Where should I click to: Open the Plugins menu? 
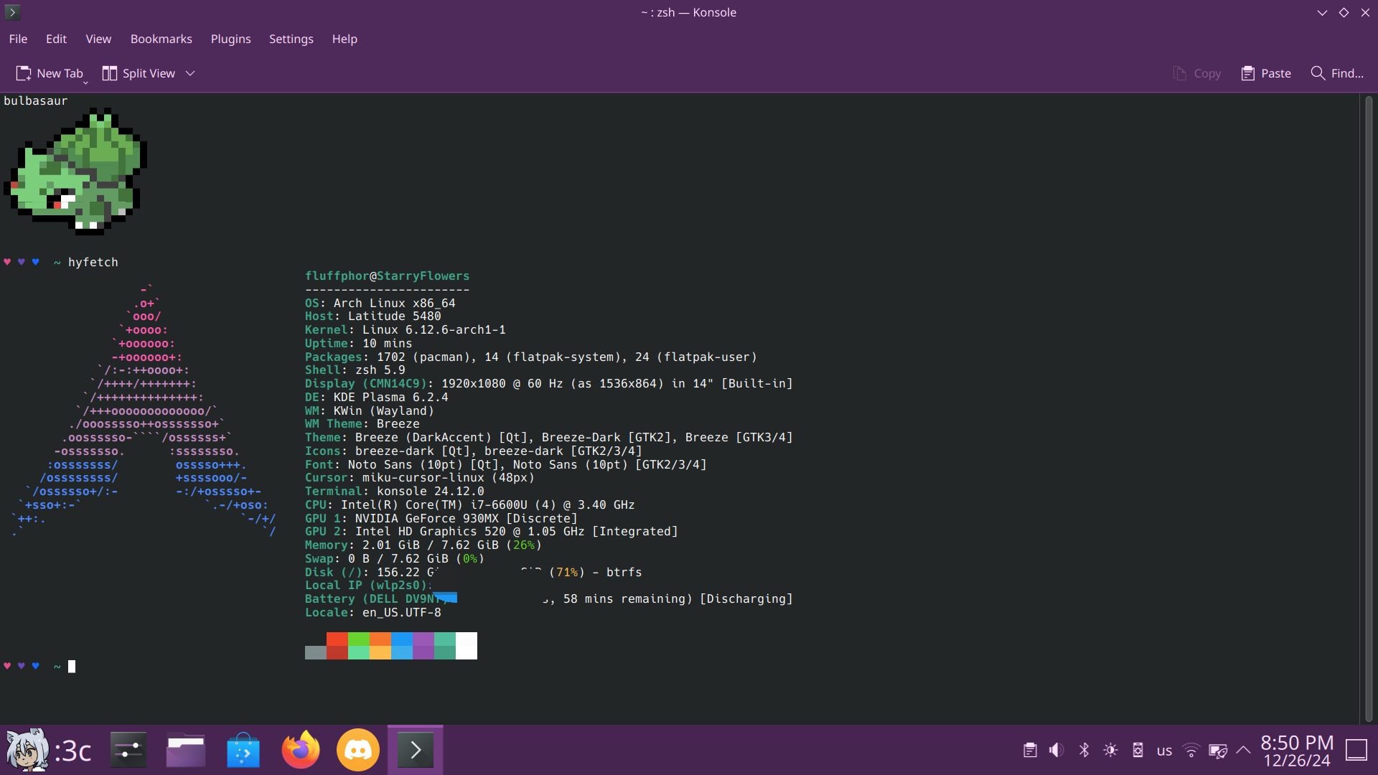coord(230,39)
